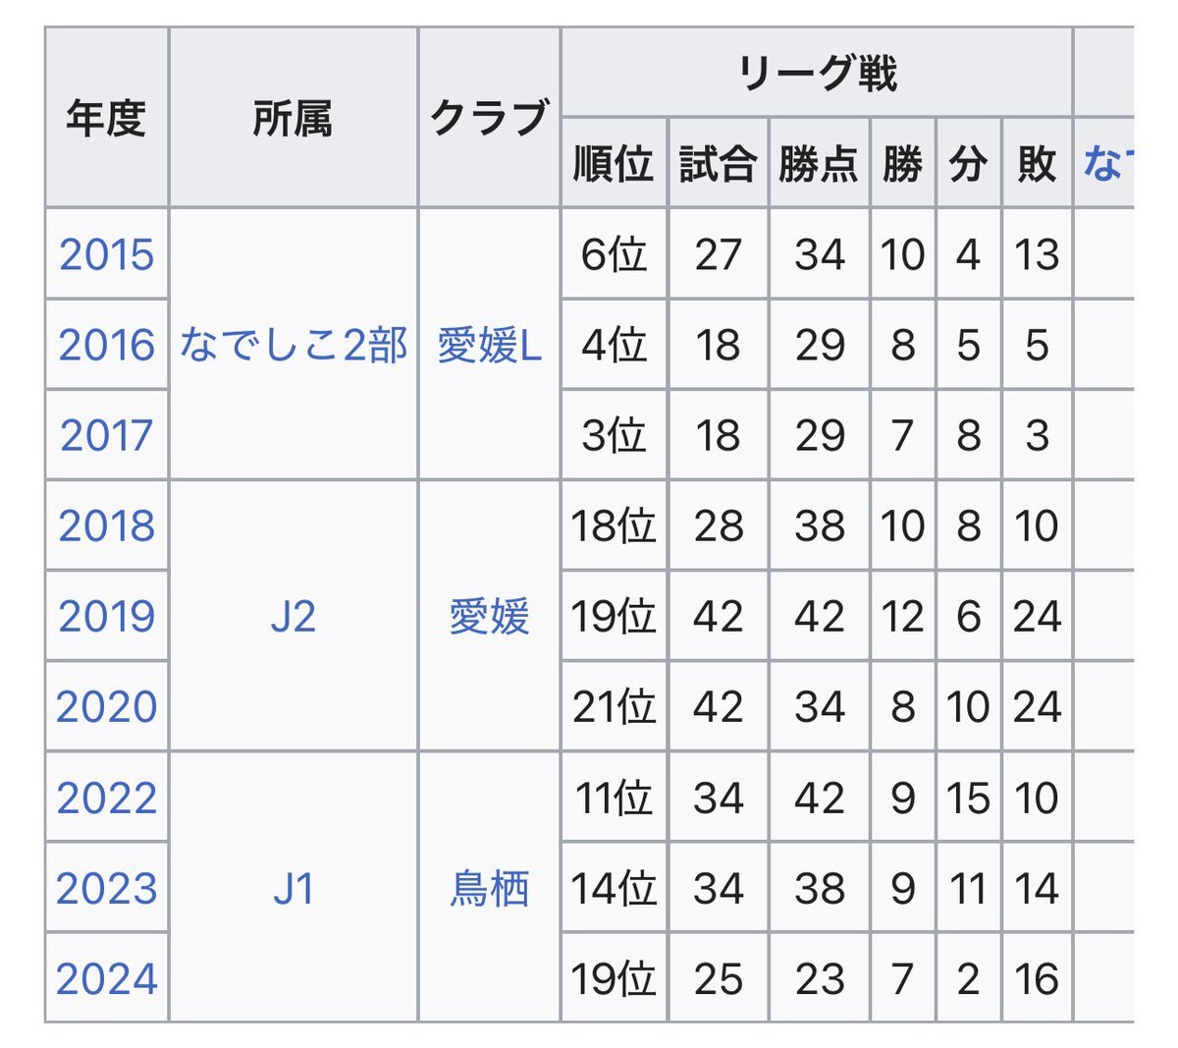Open the 愛媛L club link
This screenshot has width=1178, height=1048.
tap(489, 345)
